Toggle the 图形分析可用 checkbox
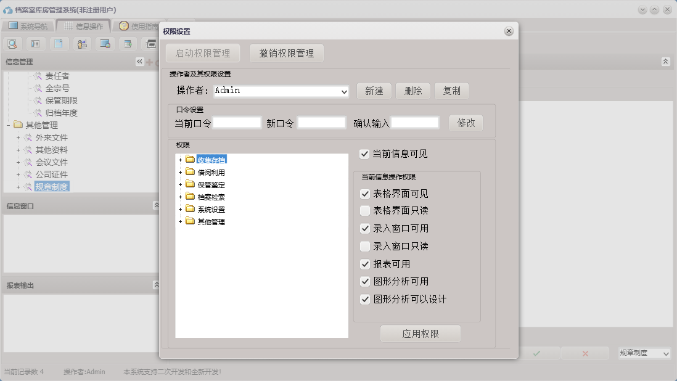677x381 pixels. tap(365, 282)
